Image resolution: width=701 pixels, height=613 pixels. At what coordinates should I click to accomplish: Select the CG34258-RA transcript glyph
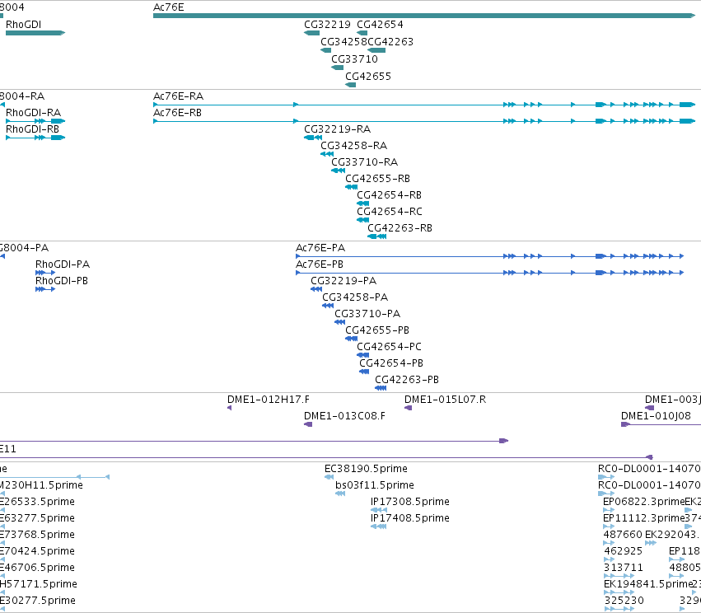click(327, 154)
